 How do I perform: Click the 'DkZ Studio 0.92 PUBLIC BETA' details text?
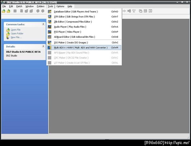pos(23,52)
